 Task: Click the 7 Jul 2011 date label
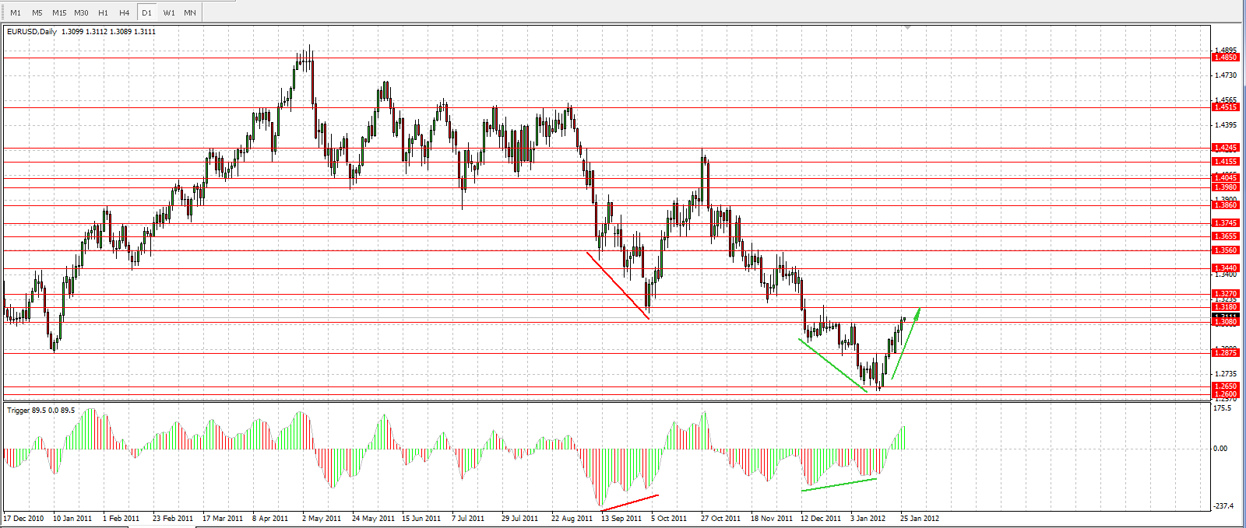[468, 519]
